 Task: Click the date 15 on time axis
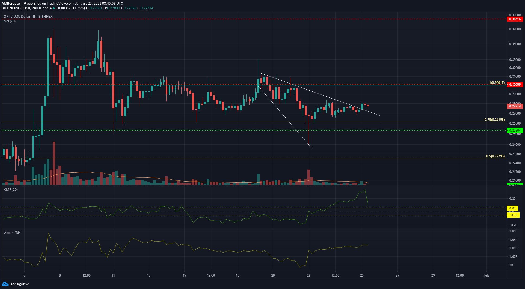(x=184, y=275)
